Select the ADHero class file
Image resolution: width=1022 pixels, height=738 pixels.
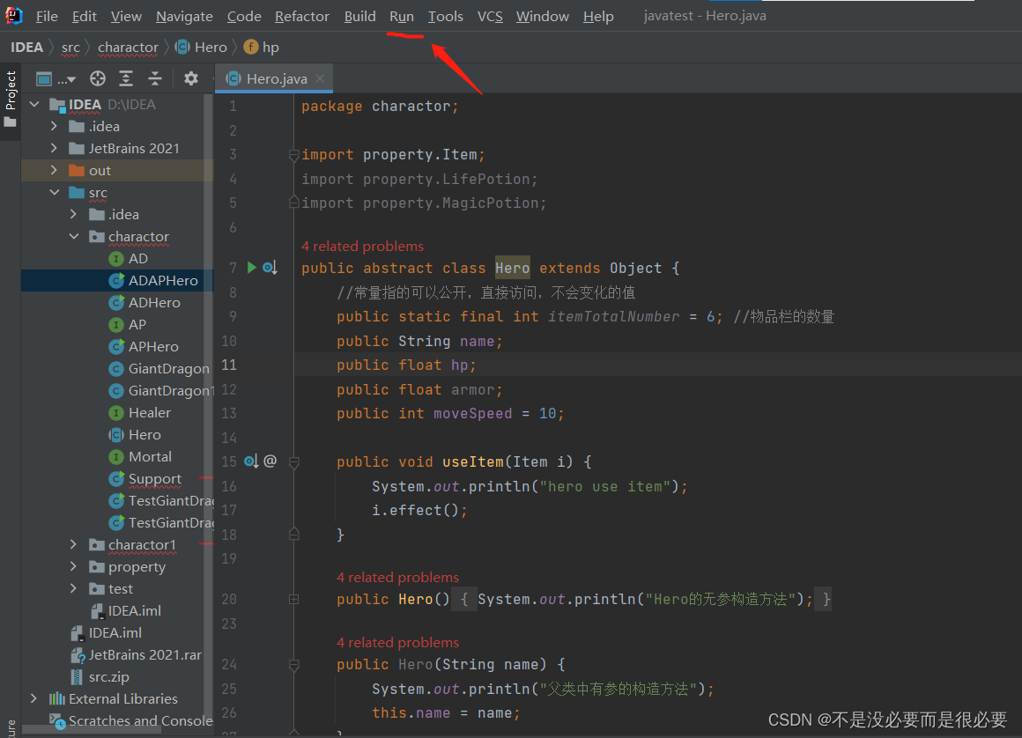point(144,303)
